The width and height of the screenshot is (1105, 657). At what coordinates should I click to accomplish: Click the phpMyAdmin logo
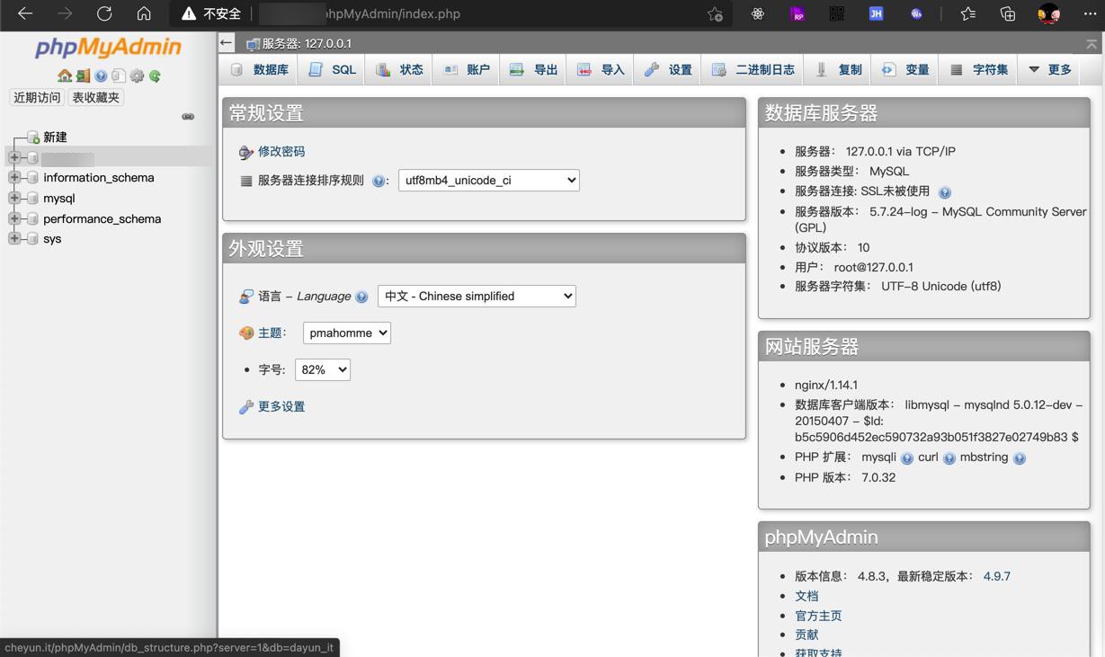108,48
